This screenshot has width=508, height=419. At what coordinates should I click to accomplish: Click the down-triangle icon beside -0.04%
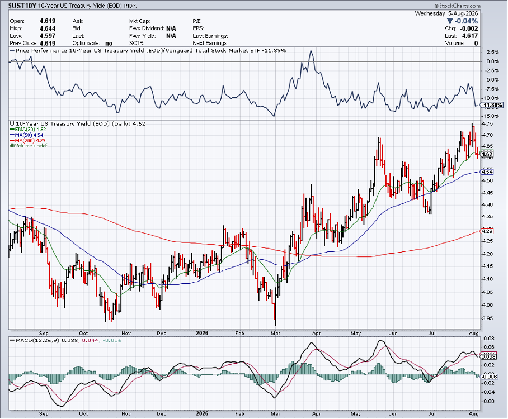tap(450, 21)
